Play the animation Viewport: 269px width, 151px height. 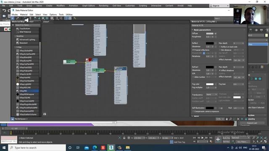point(203,138)
